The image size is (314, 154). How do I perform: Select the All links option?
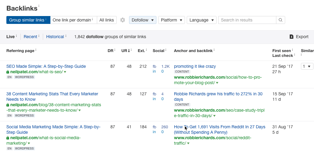click(x=107, y=20)
